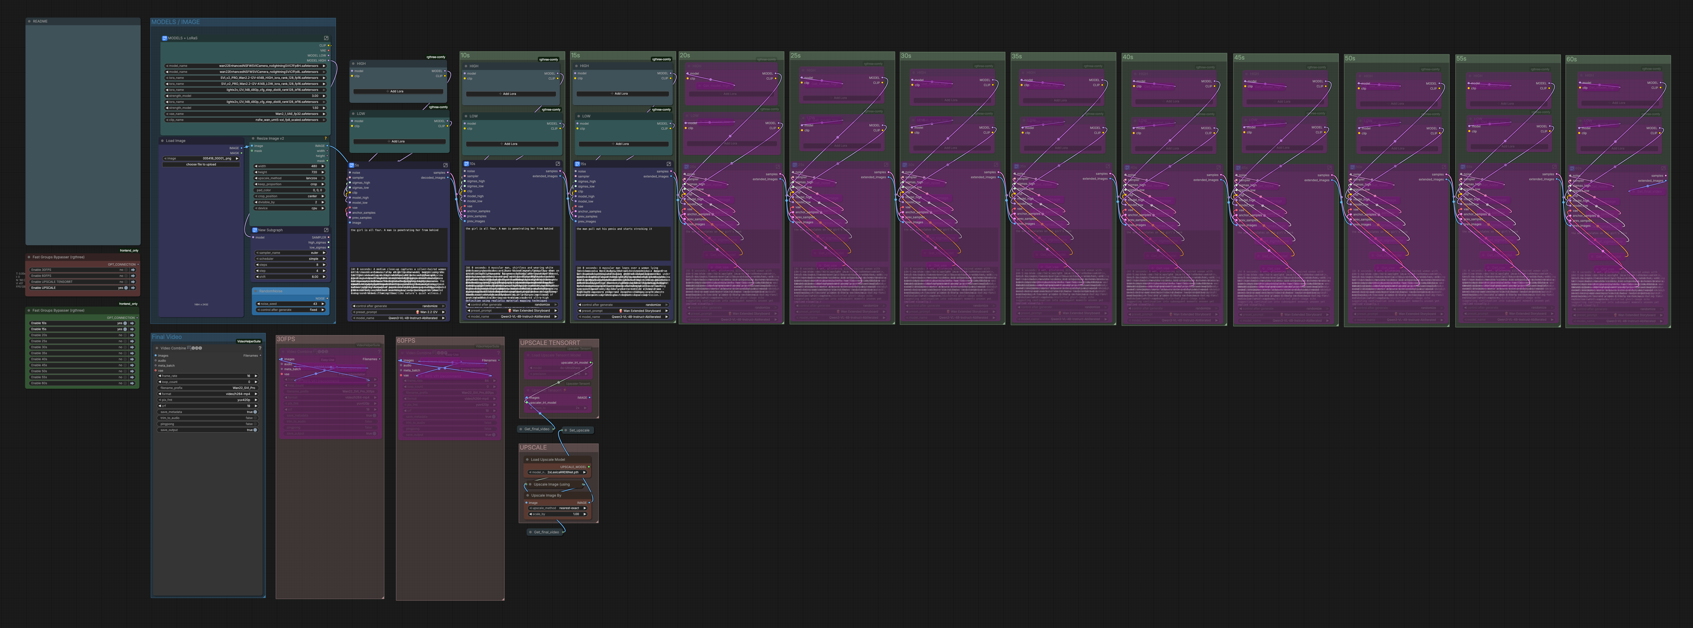Open format dropdown video/h264-mp4 in Final Video
Screen dimensions: 1693x628
click(x=208, y=394)
